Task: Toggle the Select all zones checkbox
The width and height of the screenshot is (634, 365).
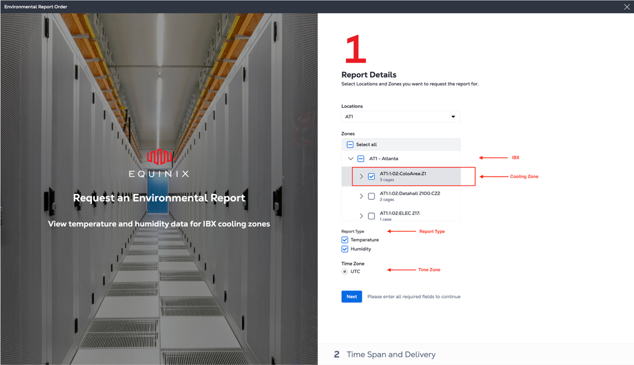Action: [x=350, y=145]
